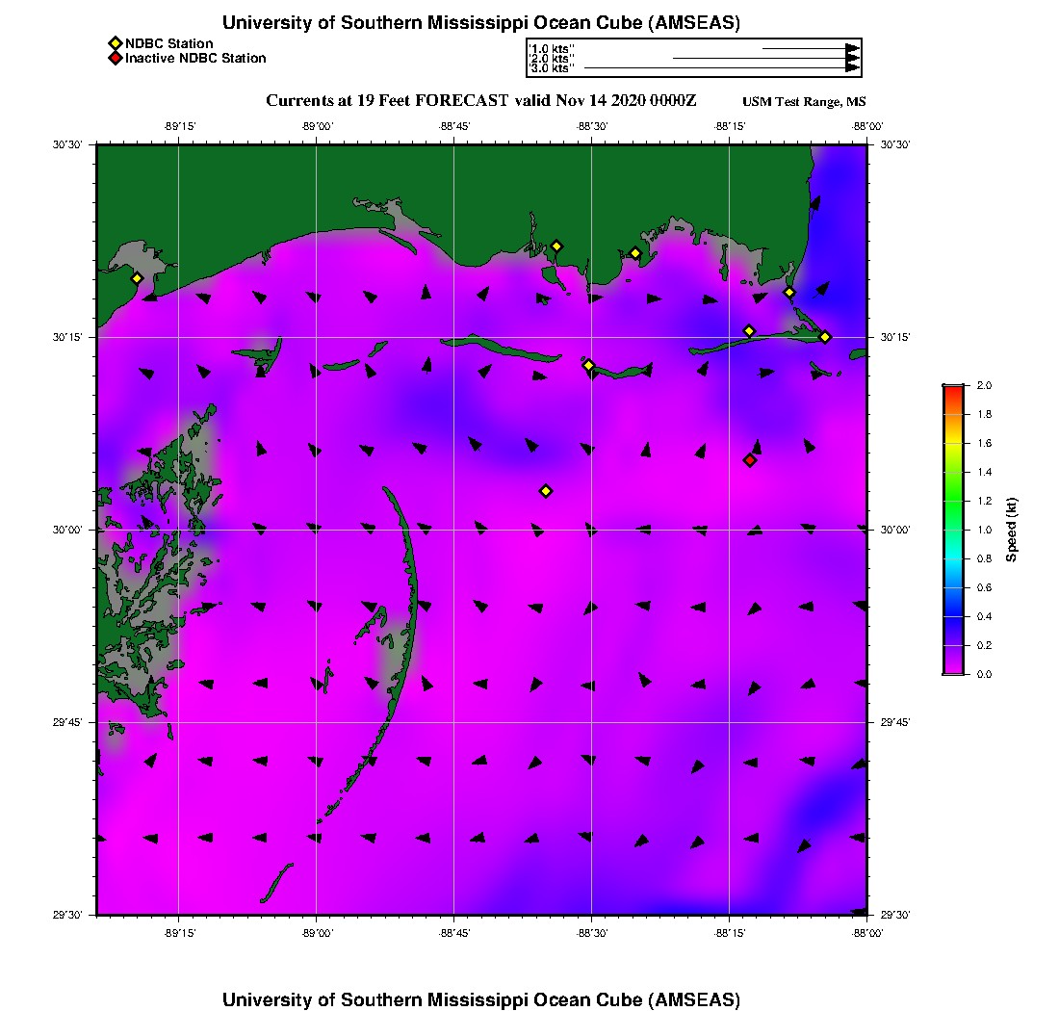Click the top University of Southern Mississippi title
1059x1011 pixels.
[x=481, y=23]
